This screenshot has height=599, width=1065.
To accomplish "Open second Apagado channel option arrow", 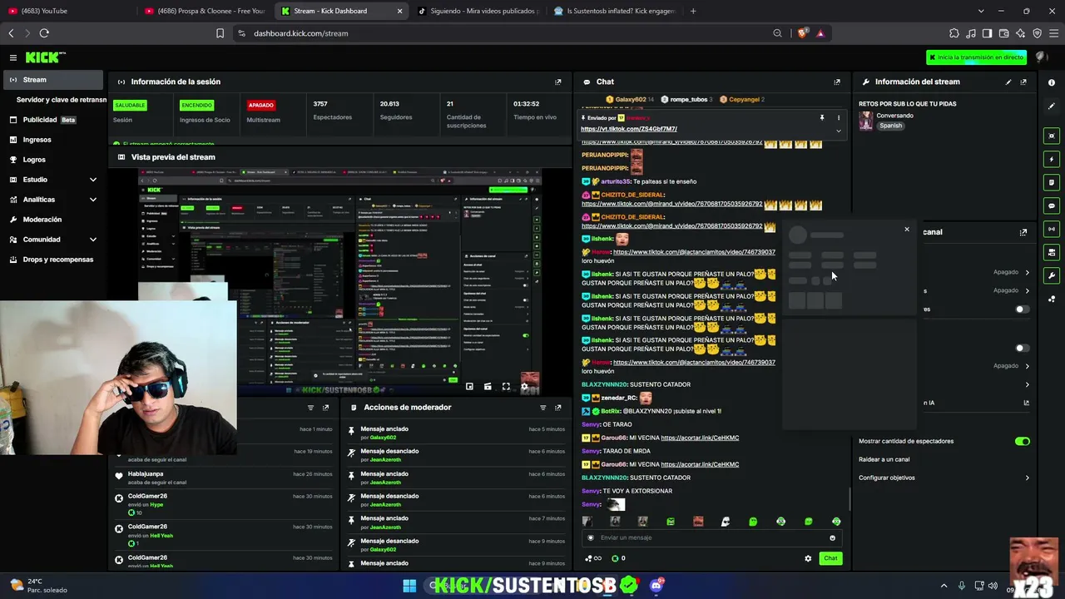I will [x=1028, y=290].
